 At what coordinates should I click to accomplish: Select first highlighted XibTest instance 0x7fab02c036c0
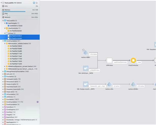(20, 36)
